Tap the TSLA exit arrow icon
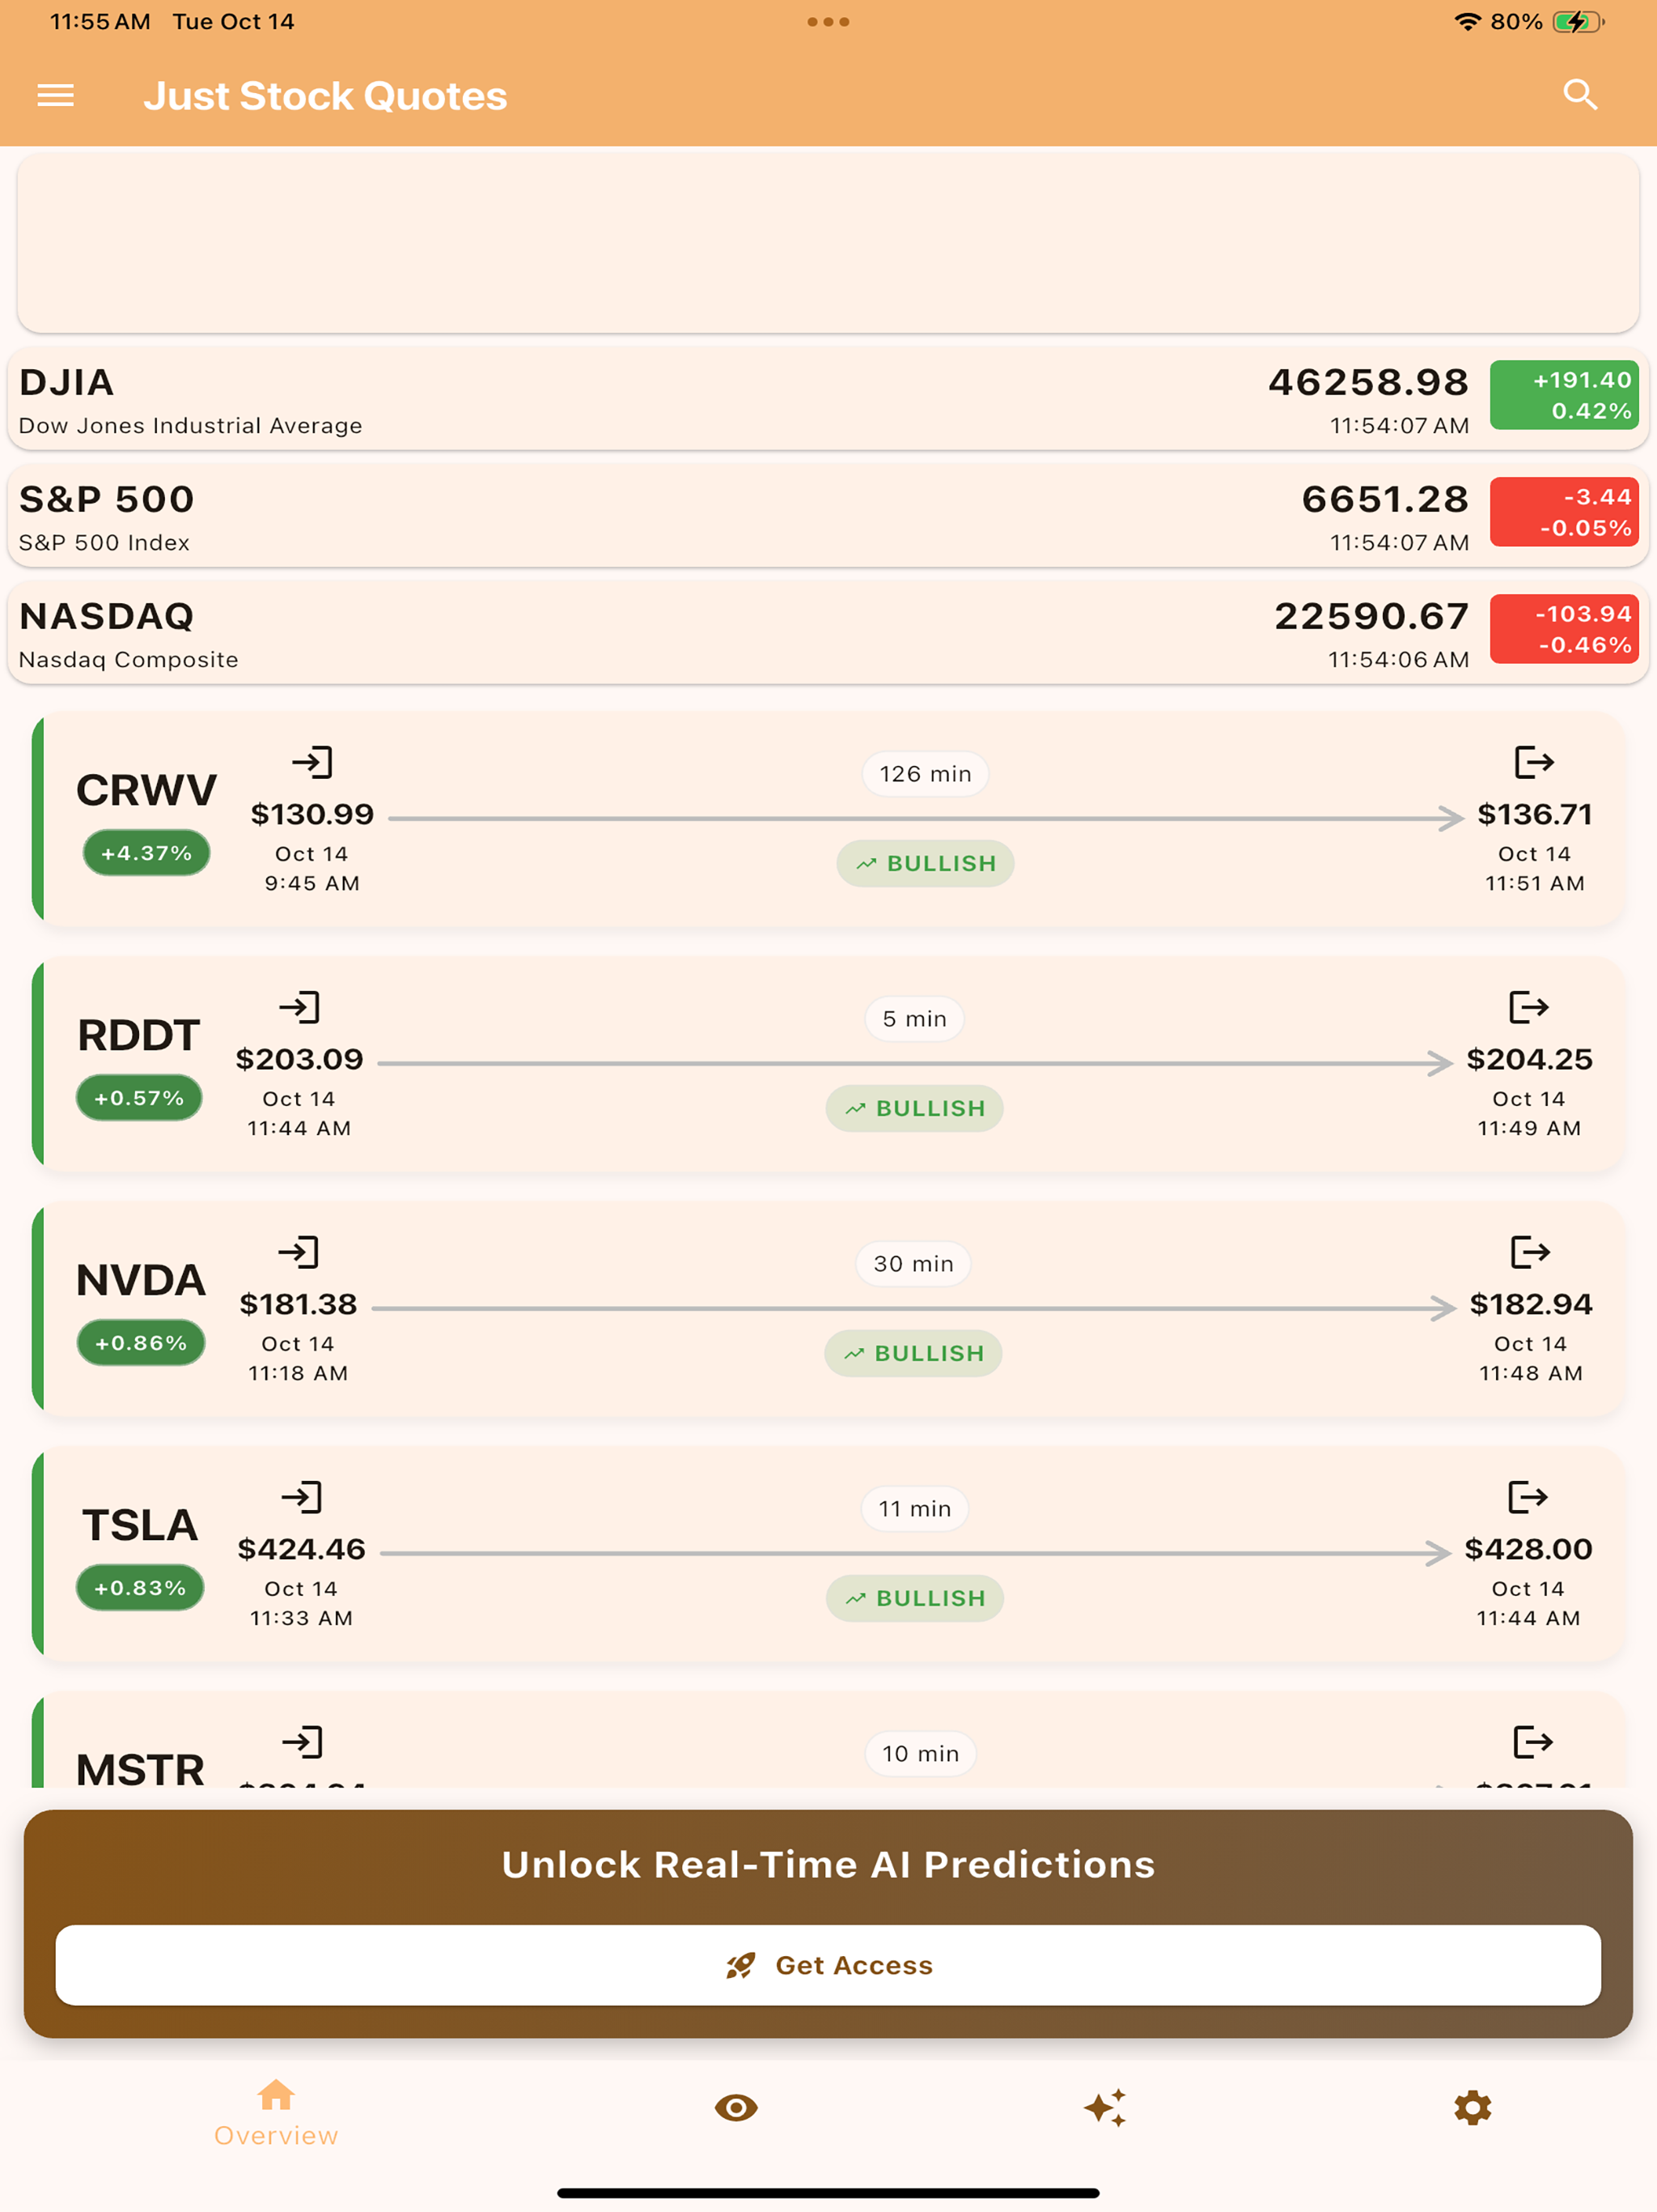This screenshot has width=1657, height=2212. point(1527,1497)
